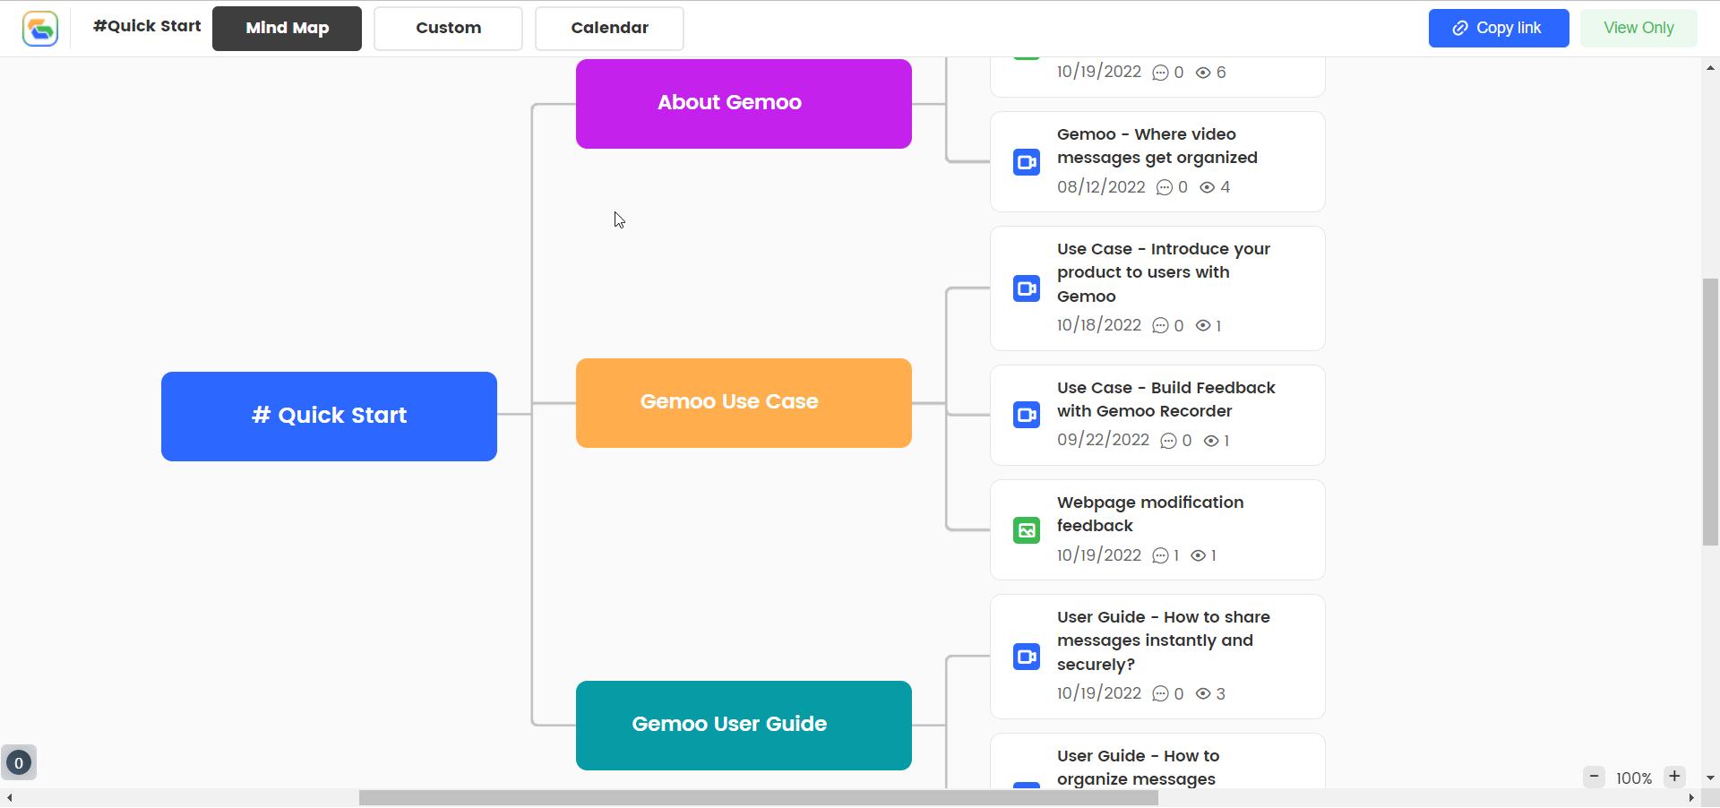This screenshot has width=1720, height=808.
Task: Click the Gemoo logo icon
Action: pos(40,29)
